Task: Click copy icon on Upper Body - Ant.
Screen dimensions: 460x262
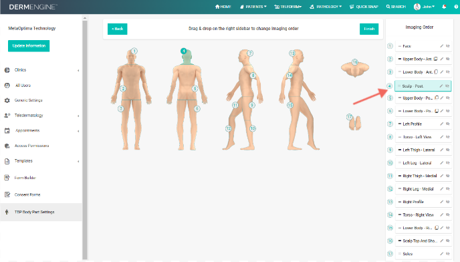Action: (x=436, y=59)
